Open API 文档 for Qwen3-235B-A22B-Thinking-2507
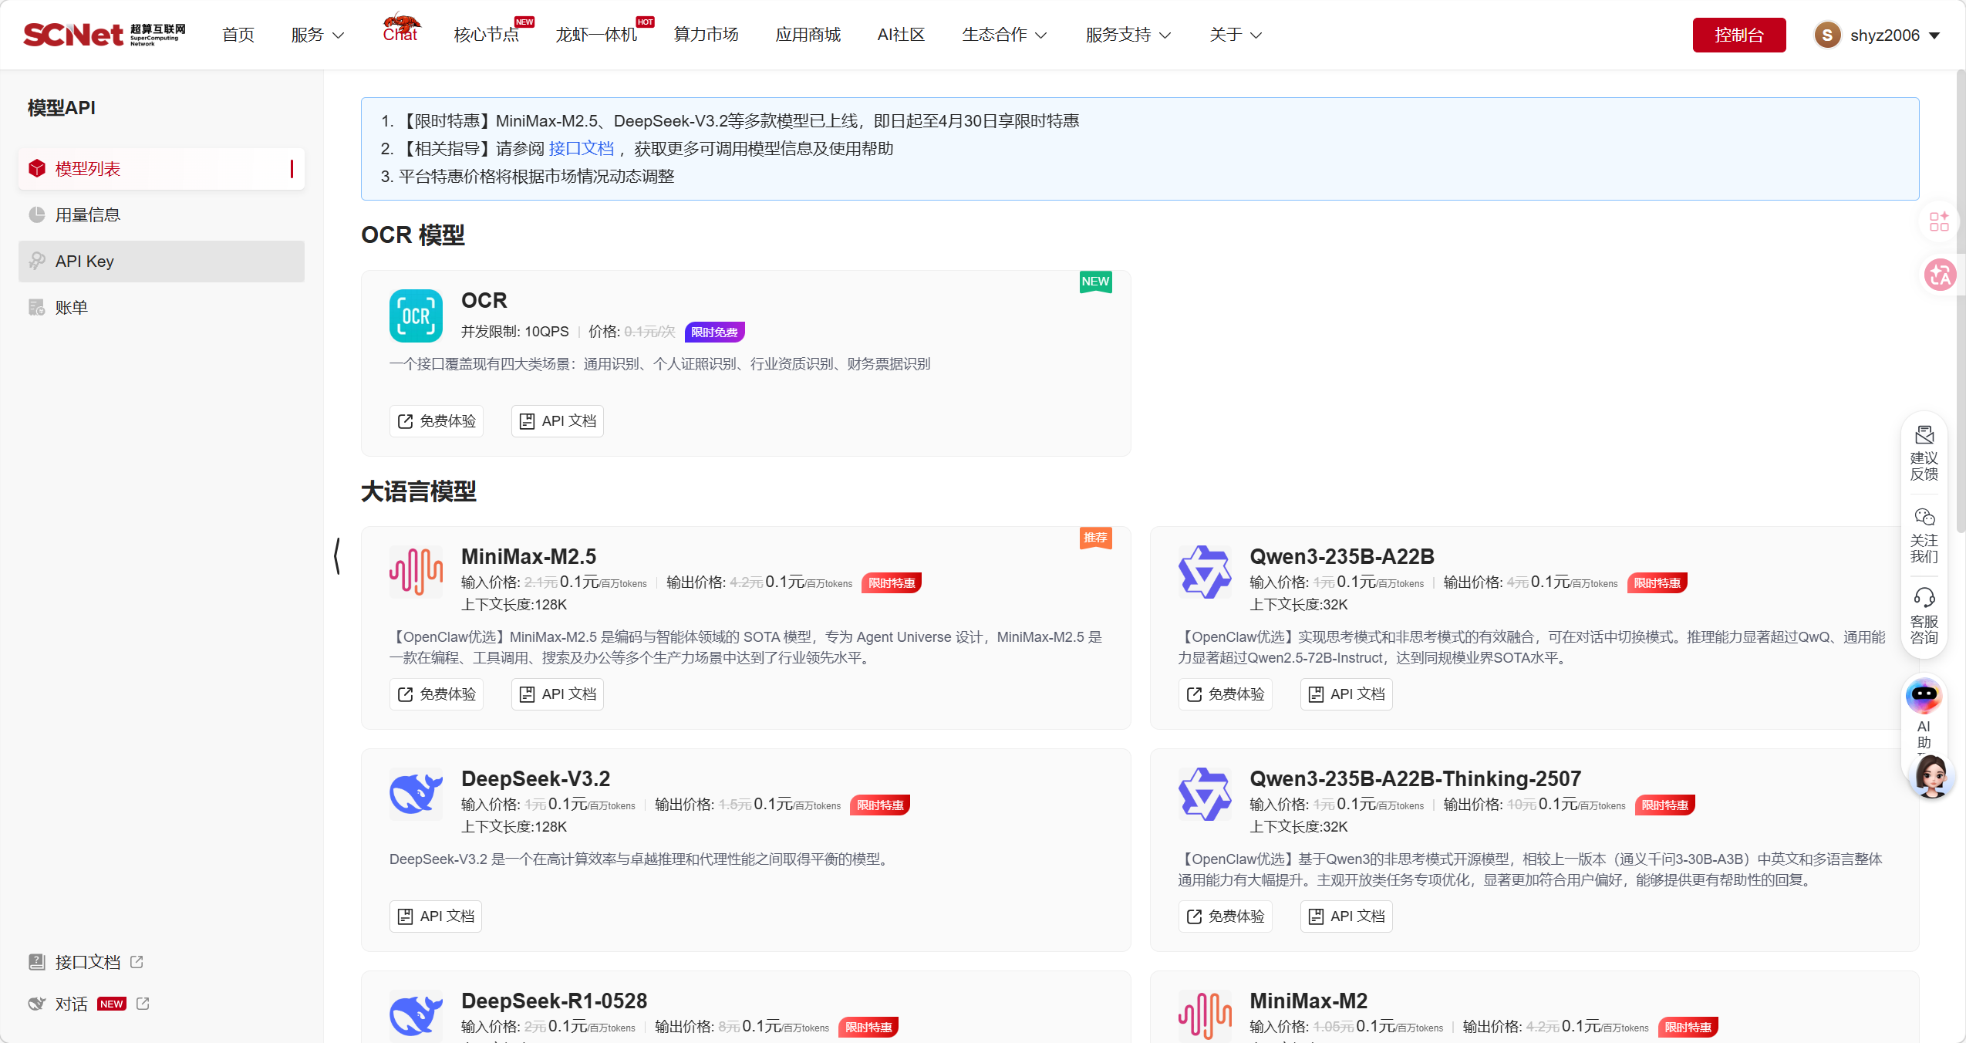This screenshot has width=1966, height=1043. [x=1347, y=916]
